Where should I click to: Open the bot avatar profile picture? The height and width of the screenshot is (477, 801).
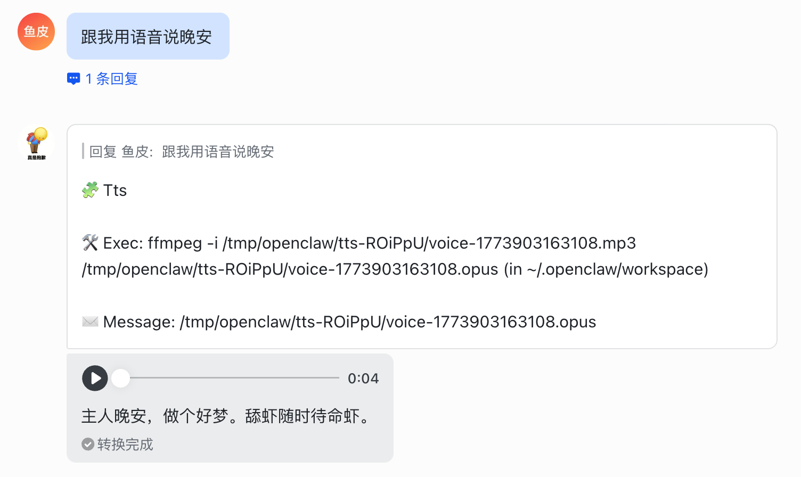point(36,143)
